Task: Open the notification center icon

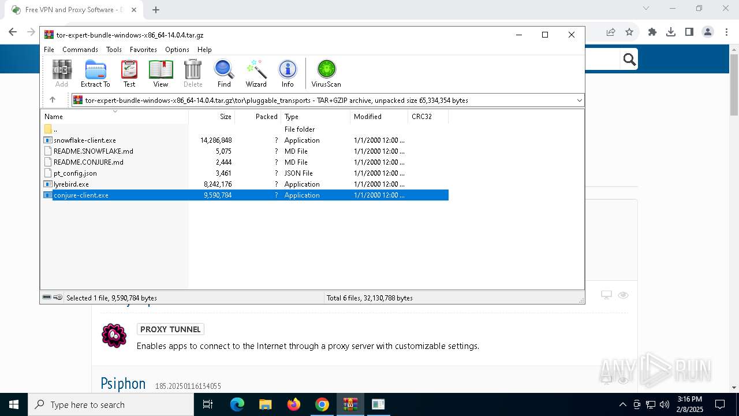Action: click(x=720, y=404)
